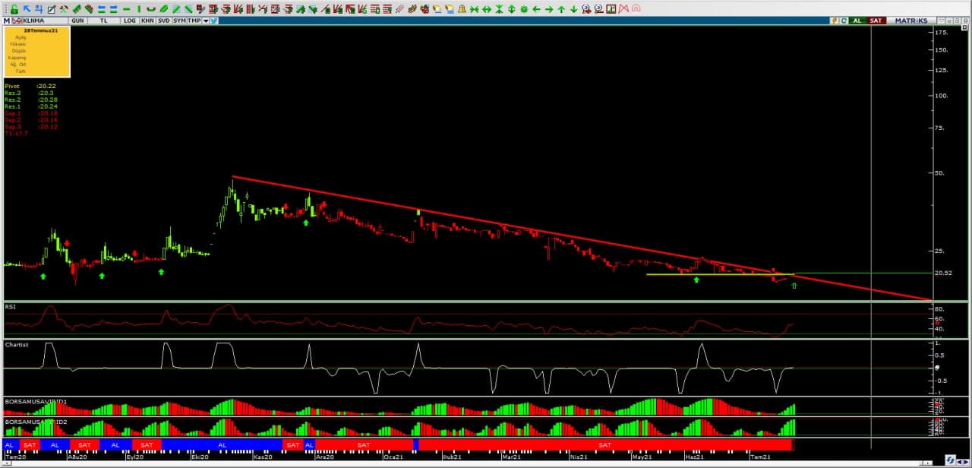Expand the dropdown arrow beside TMP

click(205, 21)
